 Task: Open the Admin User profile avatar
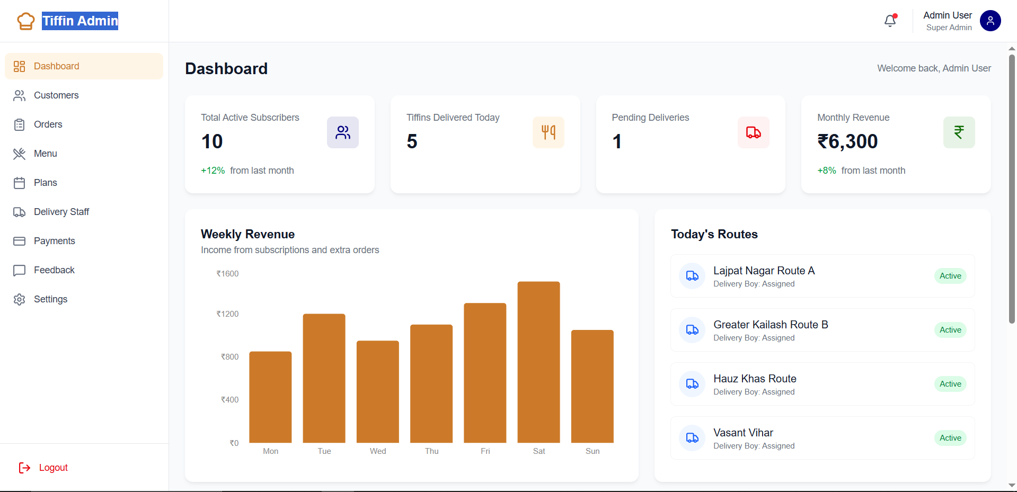click(x=990, y=21)
